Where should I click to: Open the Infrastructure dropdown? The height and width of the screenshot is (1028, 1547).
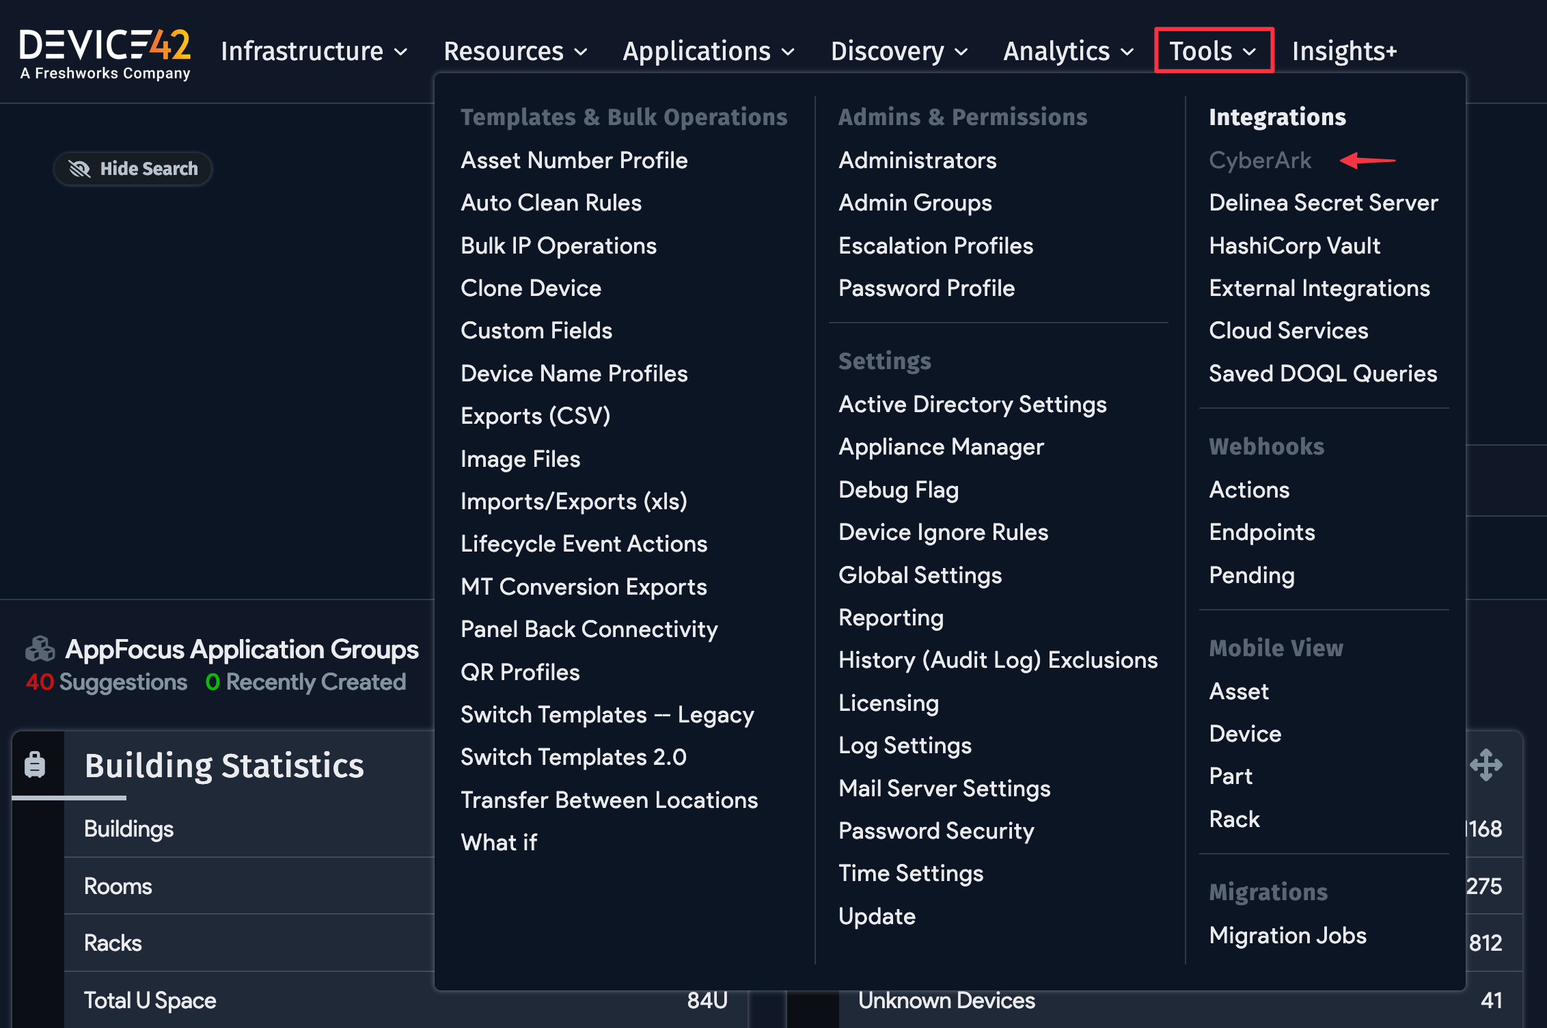point(314,50)
